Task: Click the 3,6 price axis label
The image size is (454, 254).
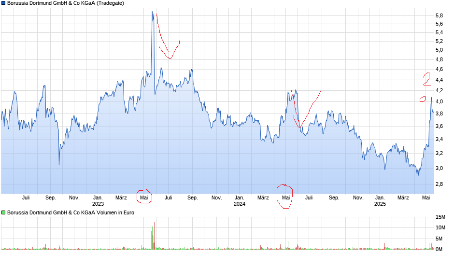Action: pyautogui.click(x=439, y=127)
